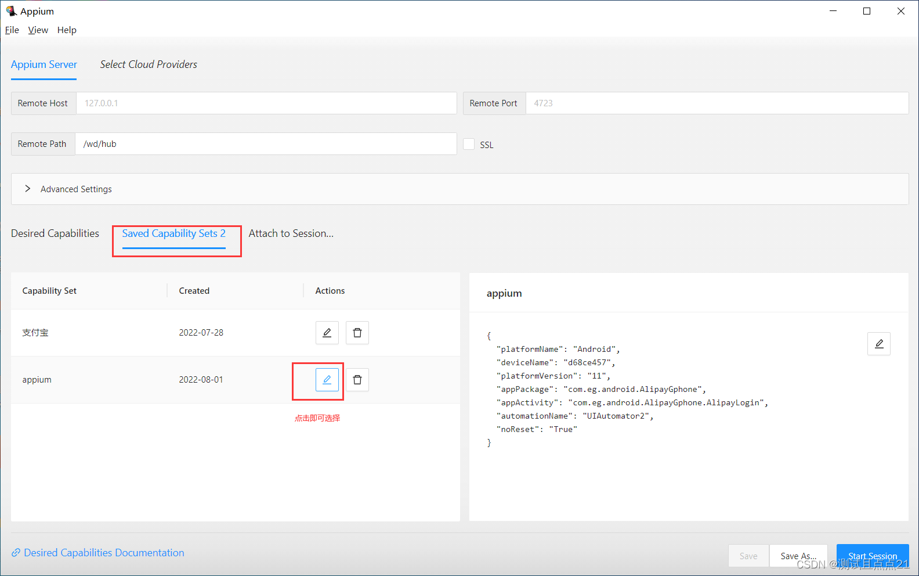919x576 pixels.
Task: Open the Help menu
Action: coord(67,30)
